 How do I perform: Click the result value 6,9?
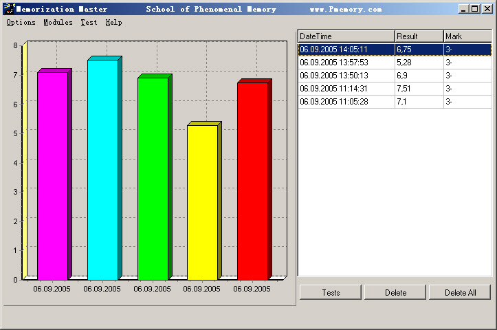402,76
